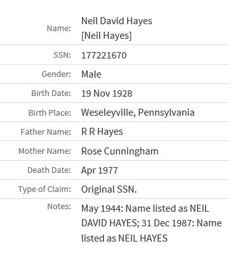Click the Notes: field label
Image resolution: width=232 pixels, height=253 pixels.
click(x=59, y=206)
